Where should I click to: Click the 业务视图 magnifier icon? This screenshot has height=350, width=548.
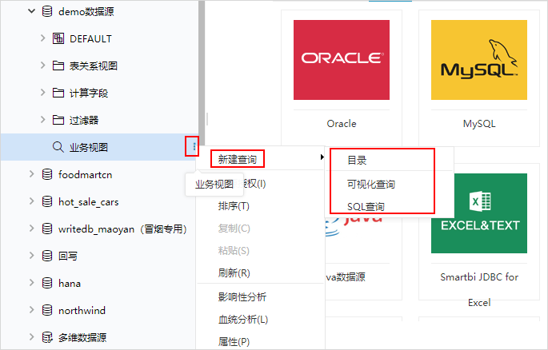point(58,147)
